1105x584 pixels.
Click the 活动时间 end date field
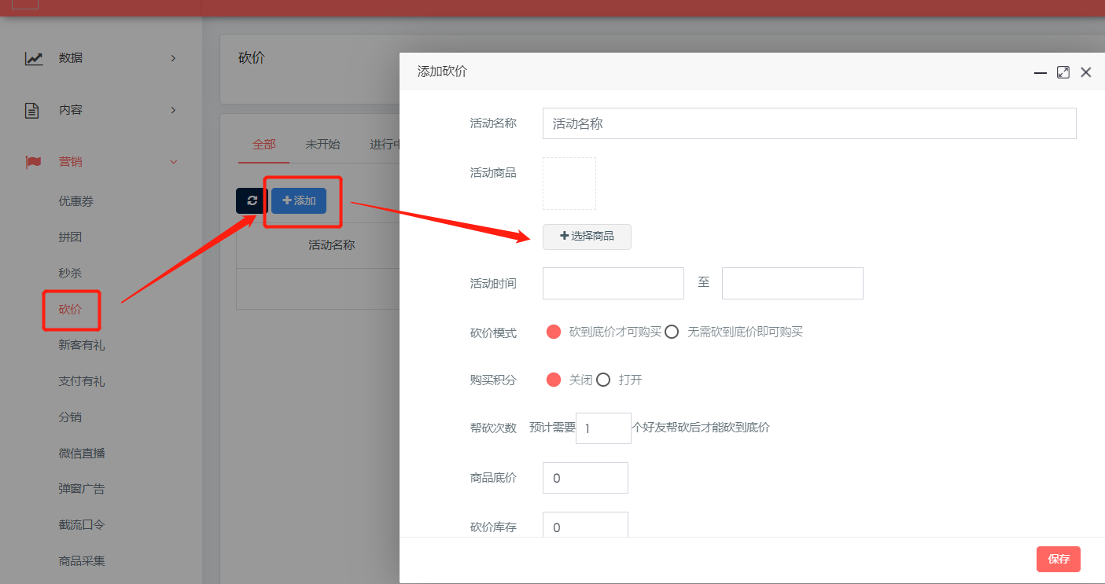pos(793,283)
